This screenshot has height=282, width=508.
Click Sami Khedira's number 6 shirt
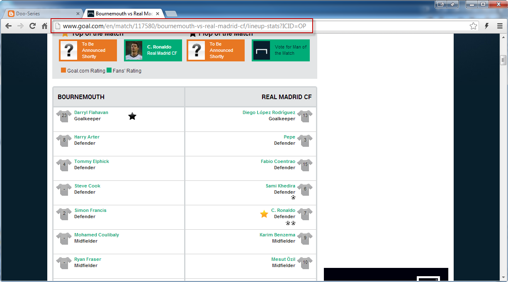tap(305, 190)
